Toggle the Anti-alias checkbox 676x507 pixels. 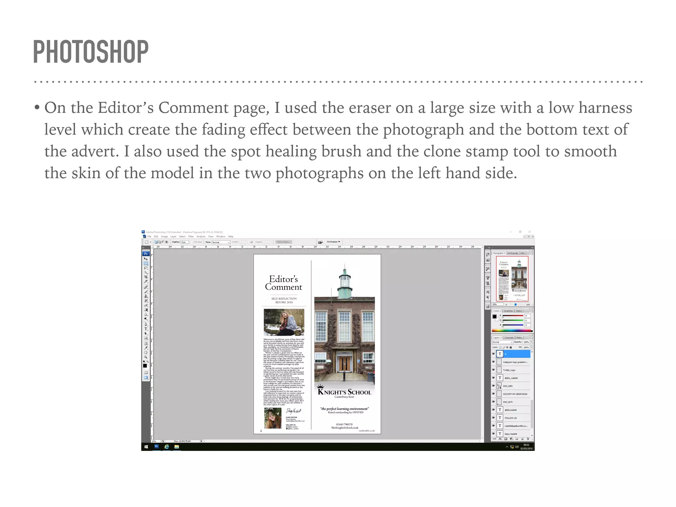pyautogui.click(x=192, y=242)
